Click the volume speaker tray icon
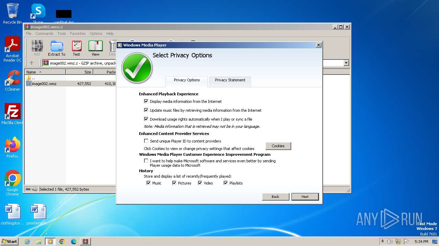Image resolution: width=439 pixels, height=246 pixels. tap(390, 242)
